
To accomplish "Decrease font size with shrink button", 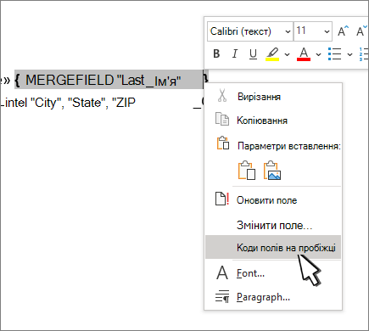I will tap(361, 31).
